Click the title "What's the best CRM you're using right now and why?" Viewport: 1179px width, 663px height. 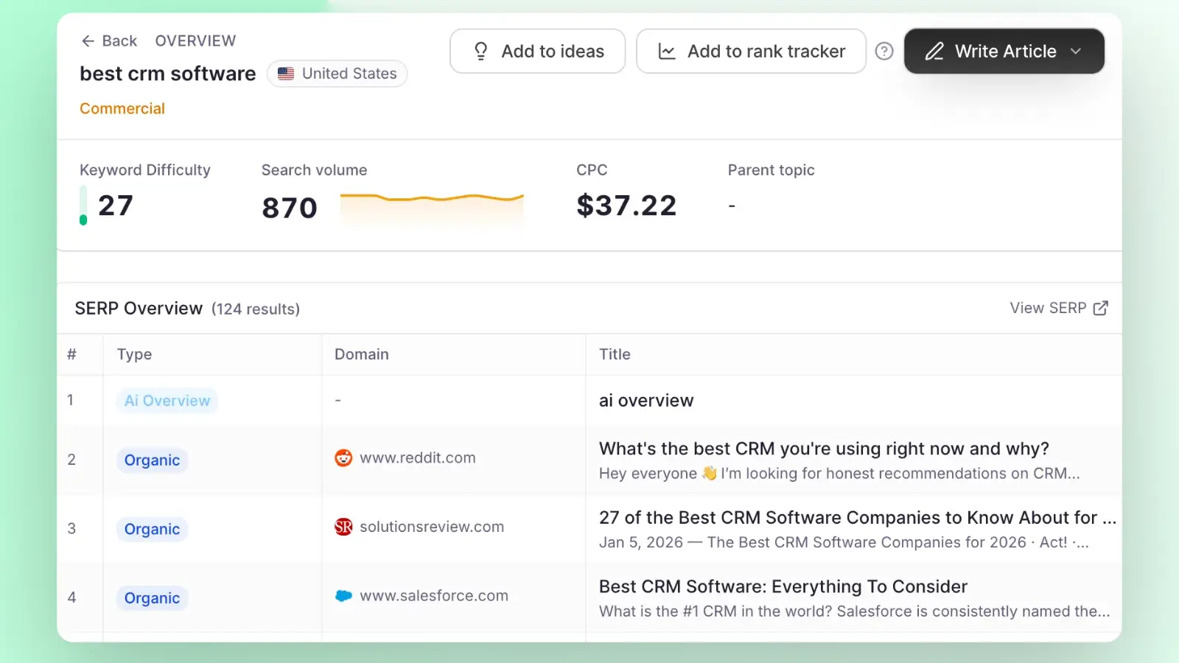(824, 449)
